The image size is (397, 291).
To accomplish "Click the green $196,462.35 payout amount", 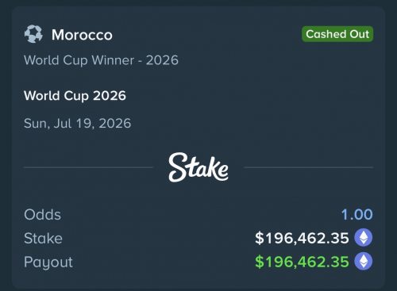I will tap(302, 262).
